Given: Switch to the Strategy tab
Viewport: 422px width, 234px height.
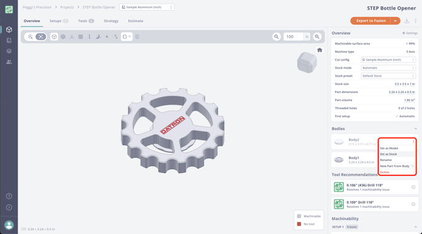Looking at the screenshot, I should tap(111, 21).
